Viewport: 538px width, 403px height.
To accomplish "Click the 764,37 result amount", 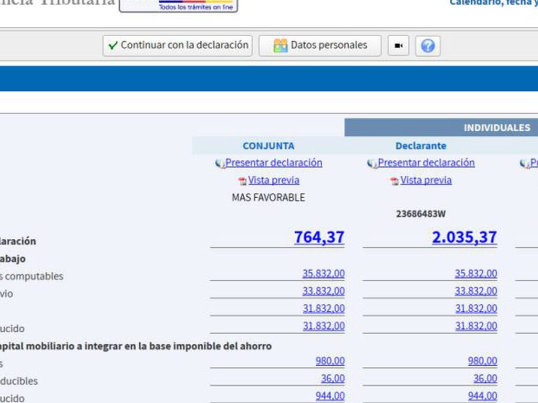I will (319, 237).
